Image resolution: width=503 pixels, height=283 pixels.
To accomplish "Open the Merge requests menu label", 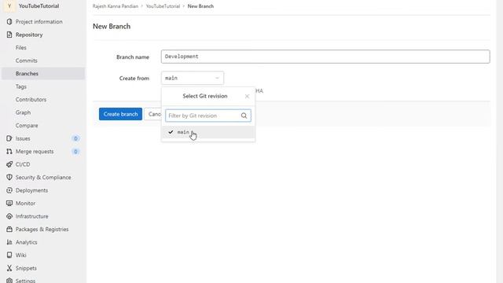I will tap(35, 152).
